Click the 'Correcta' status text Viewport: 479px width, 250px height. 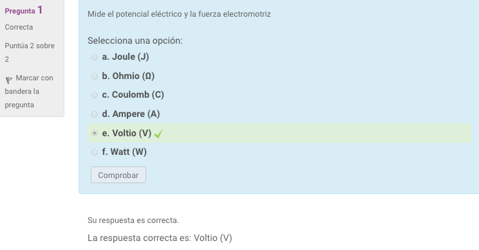click(19, 27)
